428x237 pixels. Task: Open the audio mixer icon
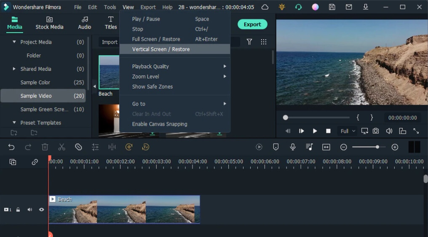pyautogui.click(x=309, y=147)
